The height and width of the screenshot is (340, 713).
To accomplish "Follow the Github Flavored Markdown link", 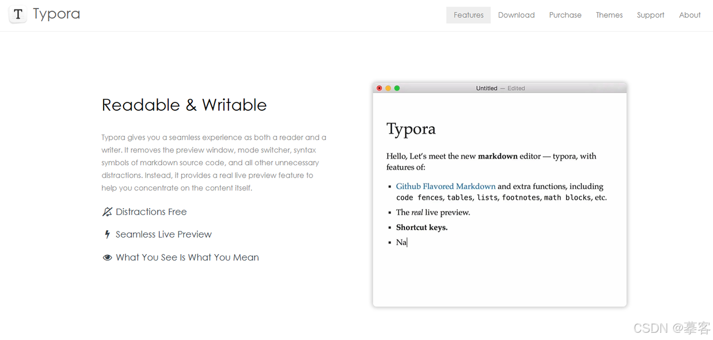I will [x=446, y=186].
